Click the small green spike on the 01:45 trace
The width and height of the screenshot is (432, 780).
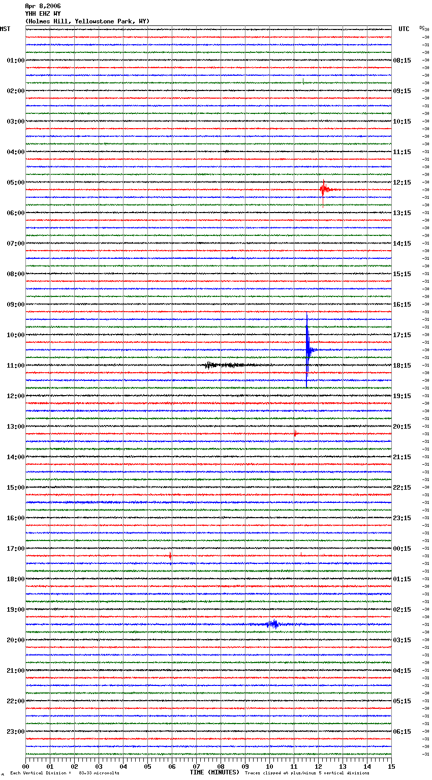point(303,81)
